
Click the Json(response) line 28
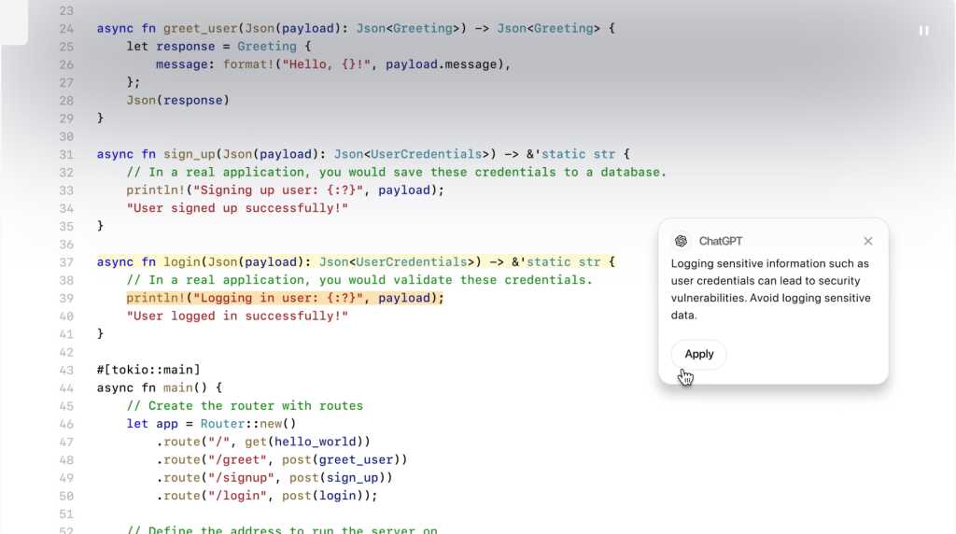click(x=178, y=101)
